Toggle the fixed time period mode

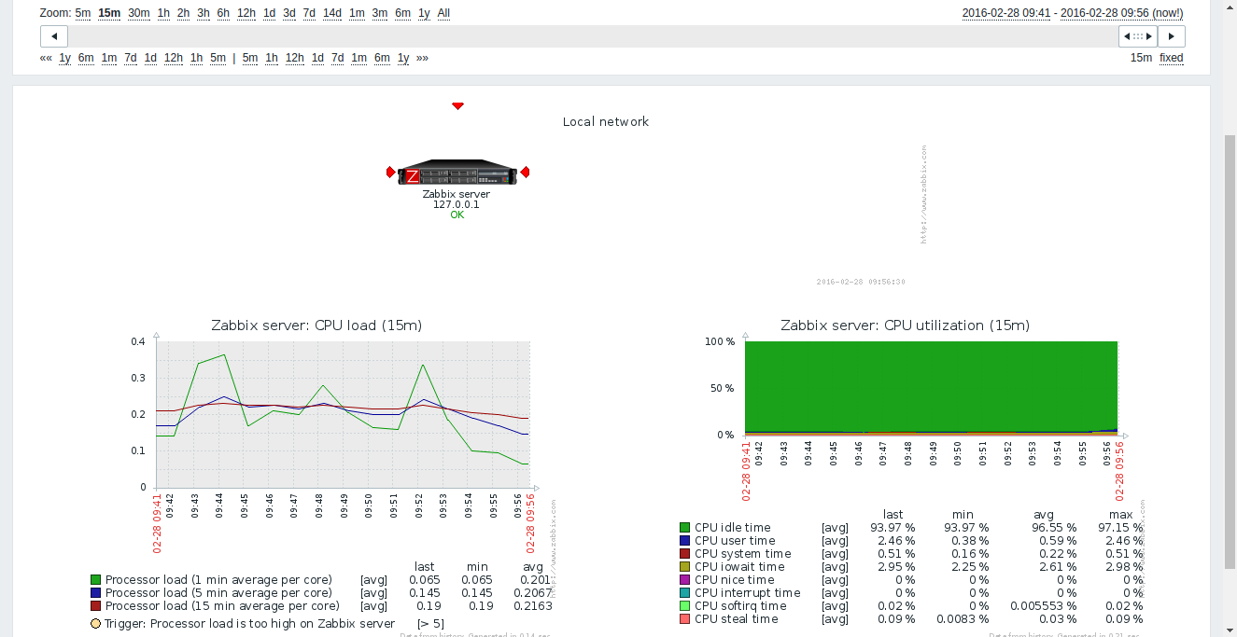coord(1171,58)
